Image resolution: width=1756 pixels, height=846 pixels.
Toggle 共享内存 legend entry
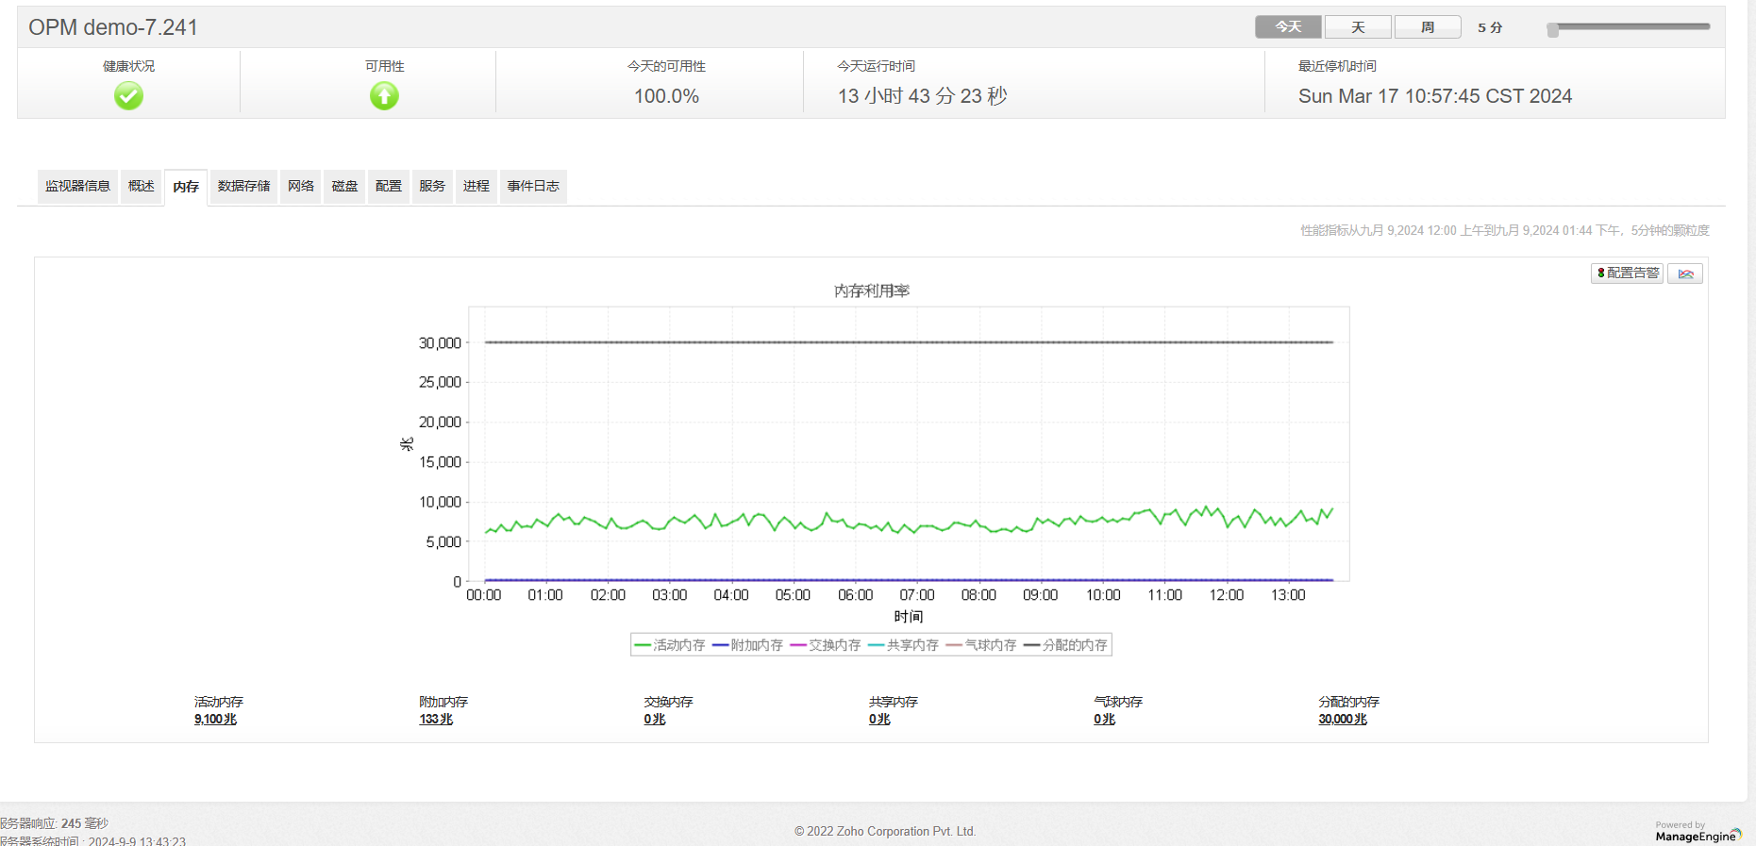903,645
